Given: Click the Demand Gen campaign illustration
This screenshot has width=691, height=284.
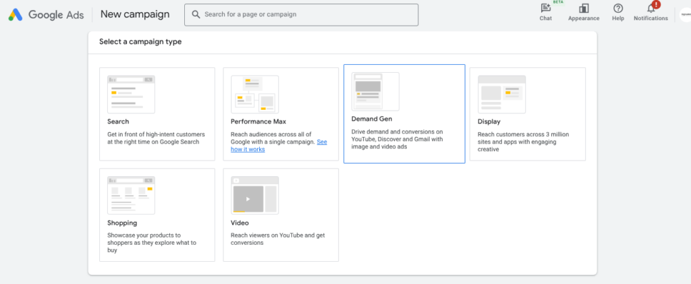Looking at the screenshot, I should pos(375,92).
